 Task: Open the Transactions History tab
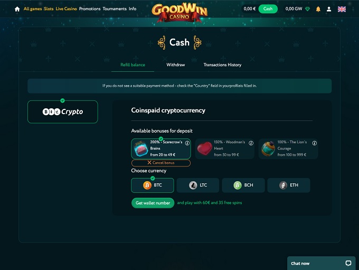pos(222,65)
